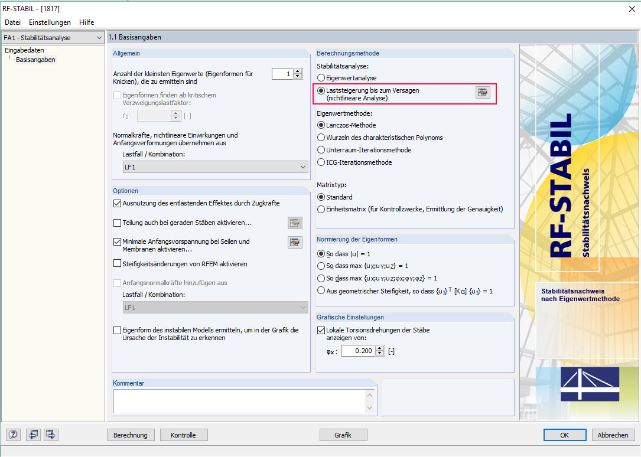This screenshot has width=641, height=457.
Task: Open Einstellungen menu
Action: (50, 22)
